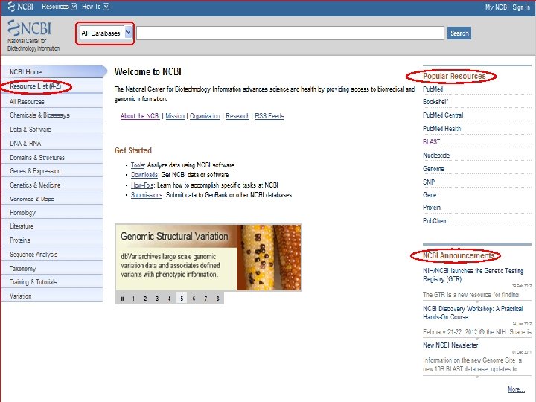Open the How To dropdown menu
The image size is (536, 402).
pyautogui.click(x=95, y=7)
